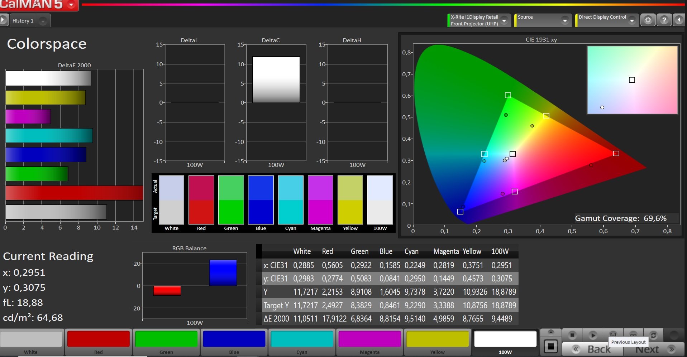Click the Magenta column header in data table
Image resolution: width=687 pixels, height=357 pixels.
click(446, 251)
